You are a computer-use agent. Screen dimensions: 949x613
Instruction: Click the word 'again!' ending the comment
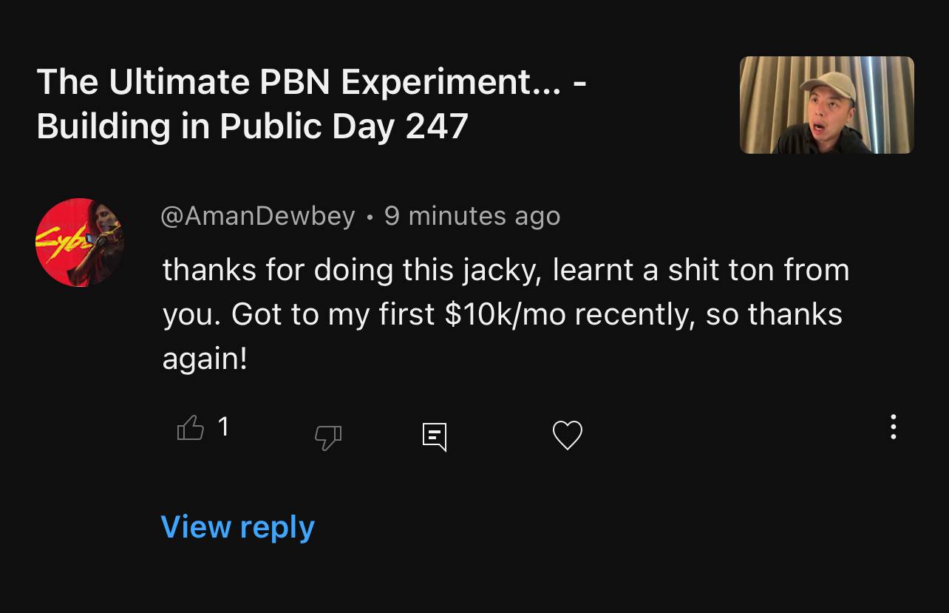tap(205, 359)
